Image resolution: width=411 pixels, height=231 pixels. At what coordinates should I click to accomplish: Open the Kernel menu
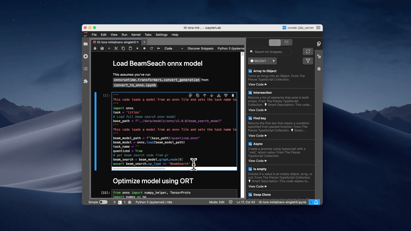[135, 35]
